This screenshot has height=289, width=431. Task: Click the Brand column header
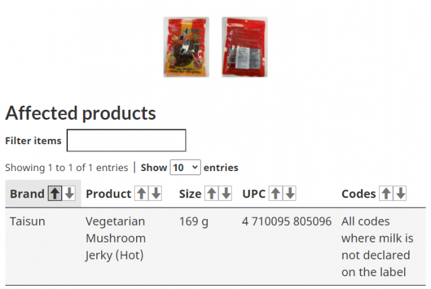click(x=27, y=194)
